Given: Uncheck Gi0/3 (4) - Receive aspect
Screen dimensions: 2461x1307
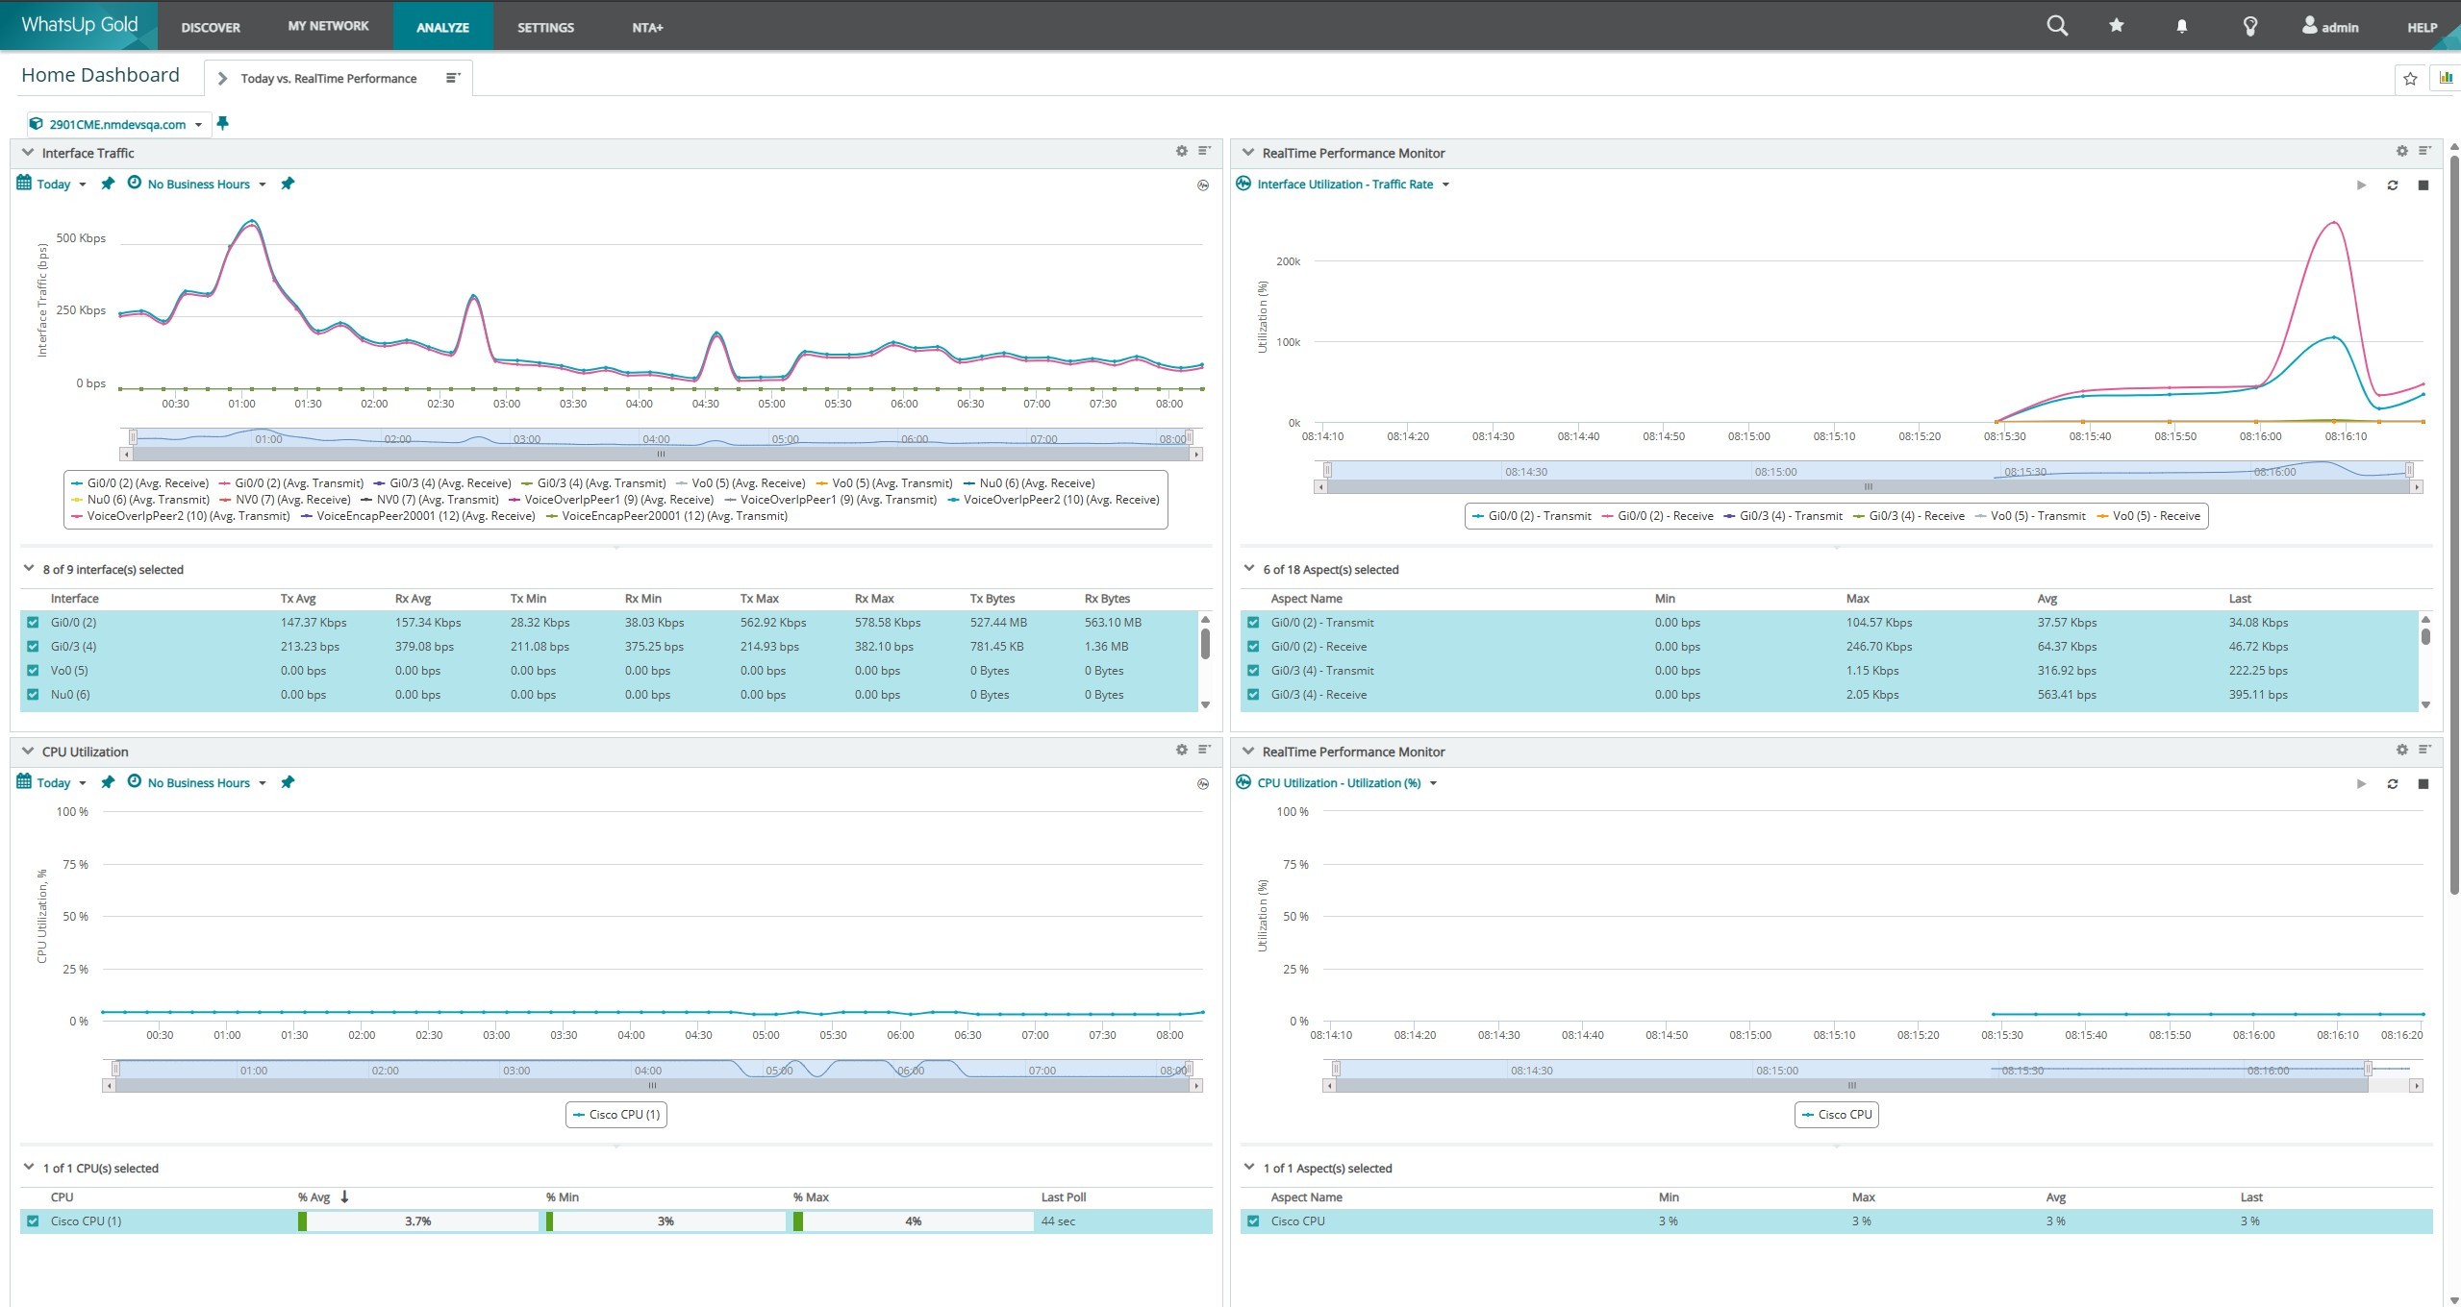Looking at the screenshot, I should tap(1253, 695).
